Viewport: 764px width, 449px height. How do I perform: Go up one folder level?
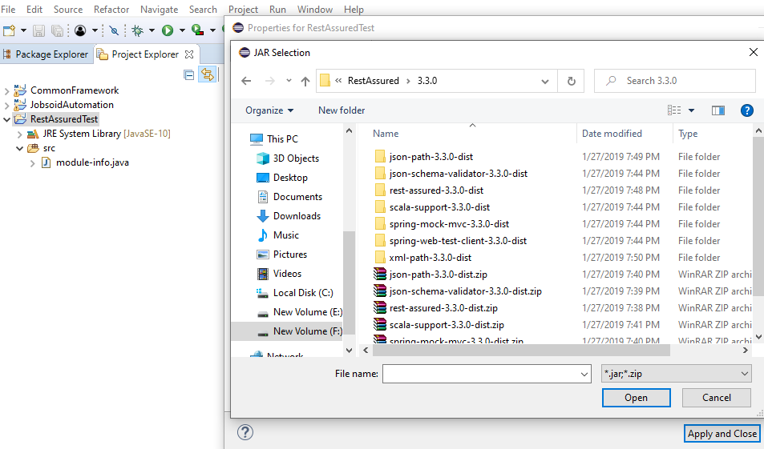pos(305,81)
